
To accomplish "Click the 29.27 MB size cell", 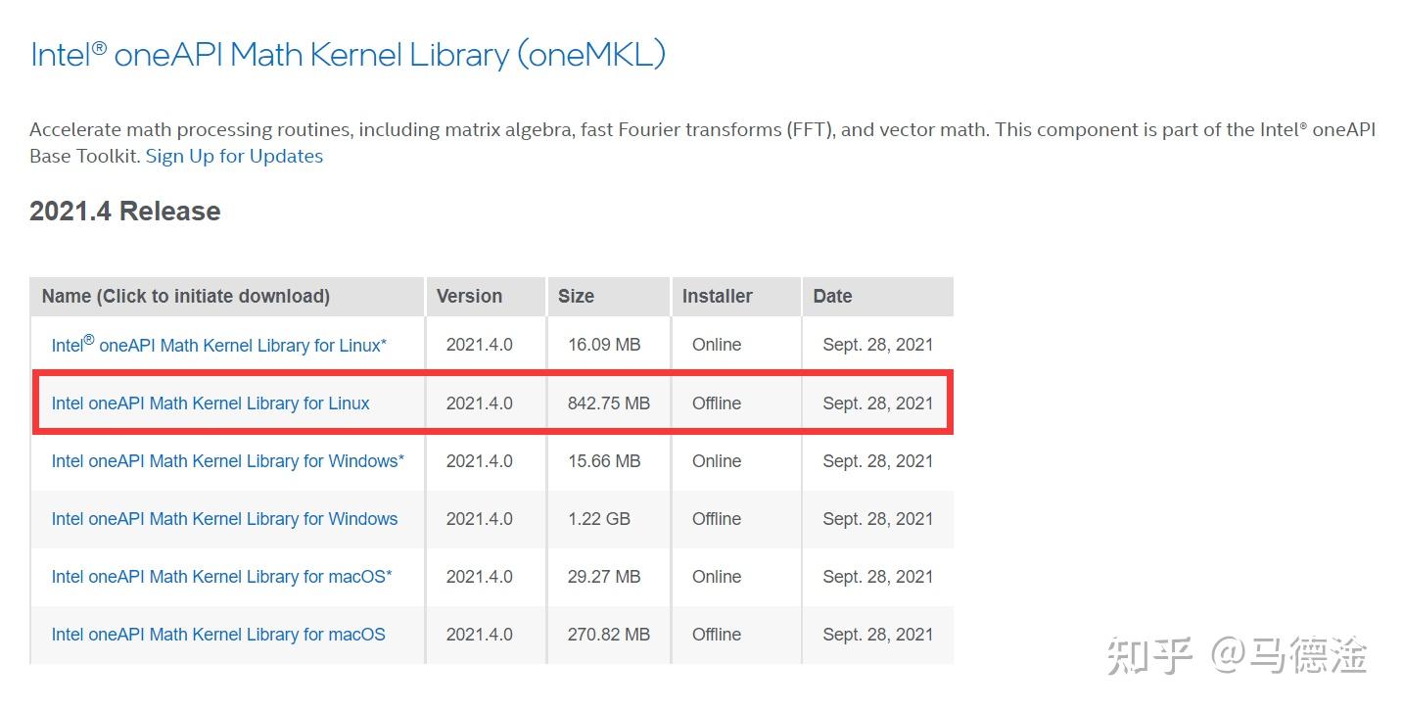I will 603,577.
